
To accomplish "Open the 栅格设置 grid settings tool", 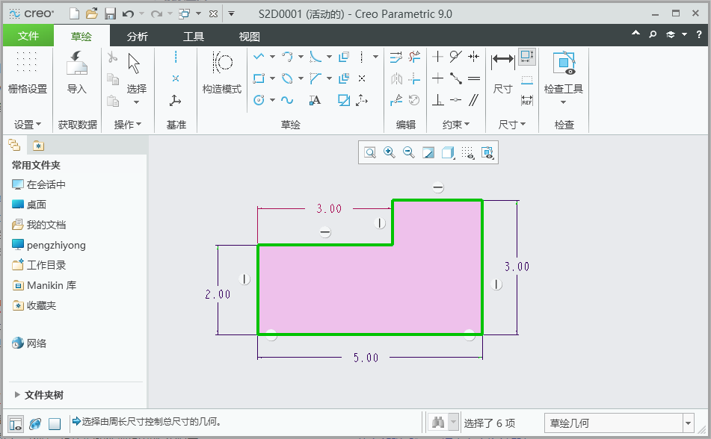I will pos(27,72).
